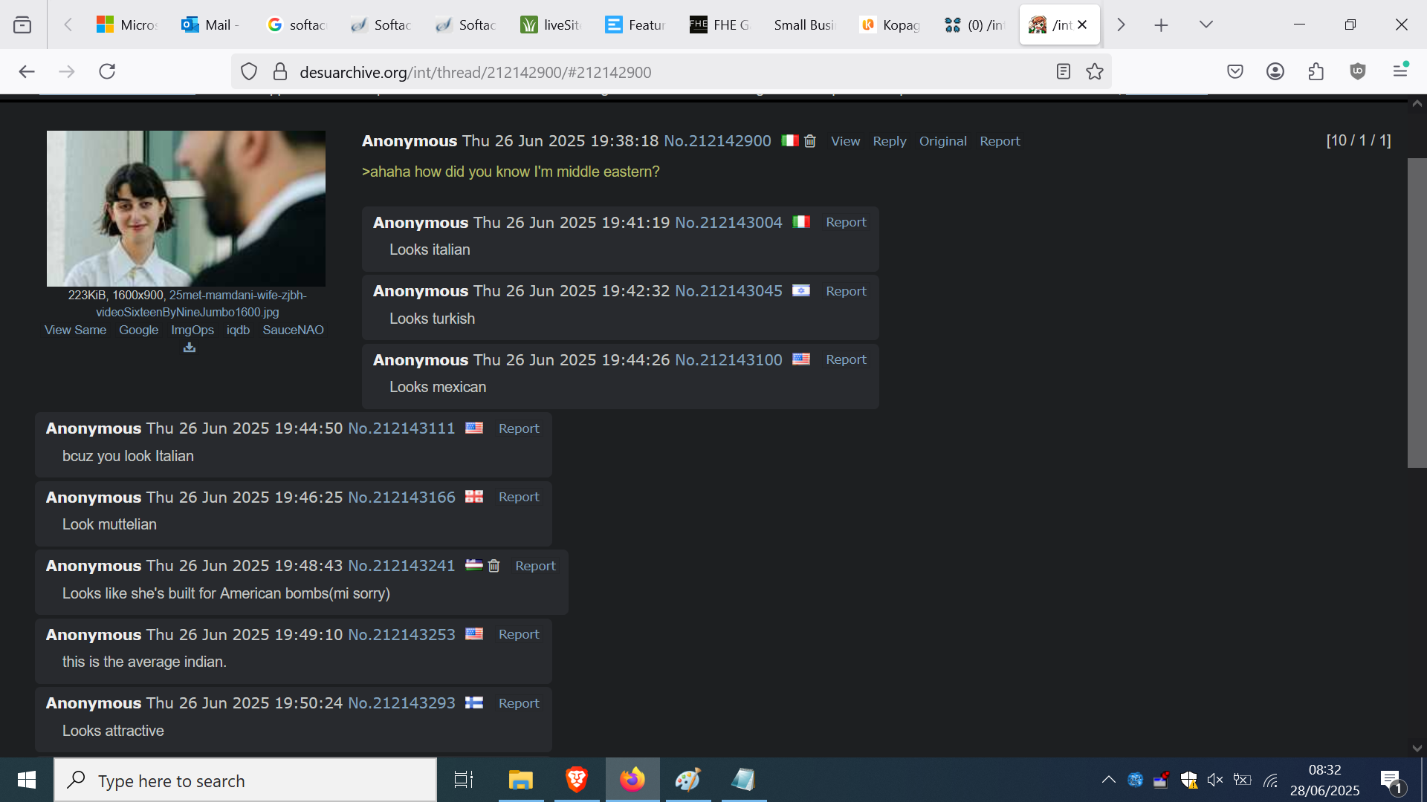The height and width of the screenshot is (802, 1427).
Task: Click the scrollbar down arrow
Action: coord(1417,748)
